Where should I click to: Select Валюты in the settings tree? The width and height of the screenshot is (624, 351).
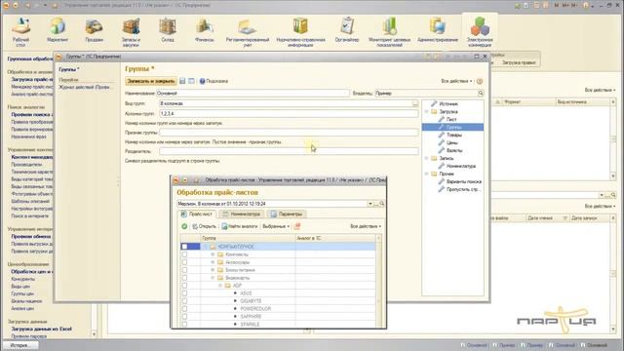pos(454,150)
